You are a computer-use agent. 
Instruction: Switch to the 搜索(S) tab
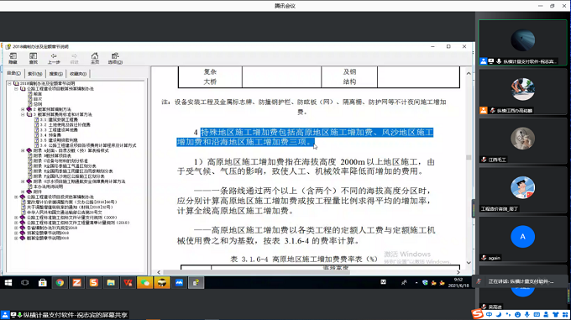pos(55,74)
